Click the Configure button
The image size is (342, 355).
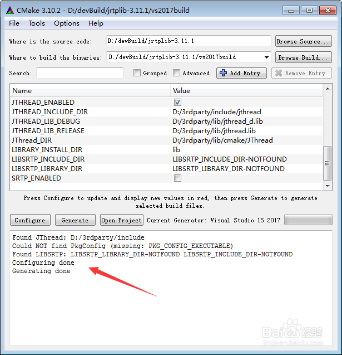30,220
